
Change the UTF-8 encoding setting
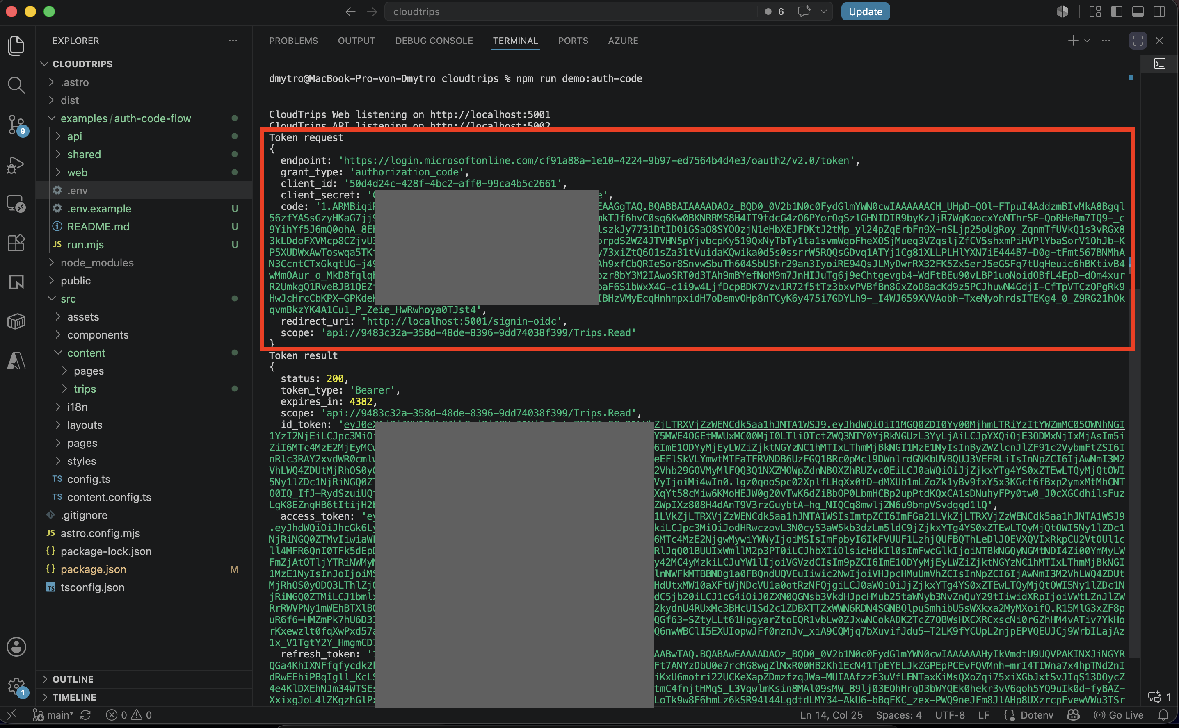click(950, 715)
